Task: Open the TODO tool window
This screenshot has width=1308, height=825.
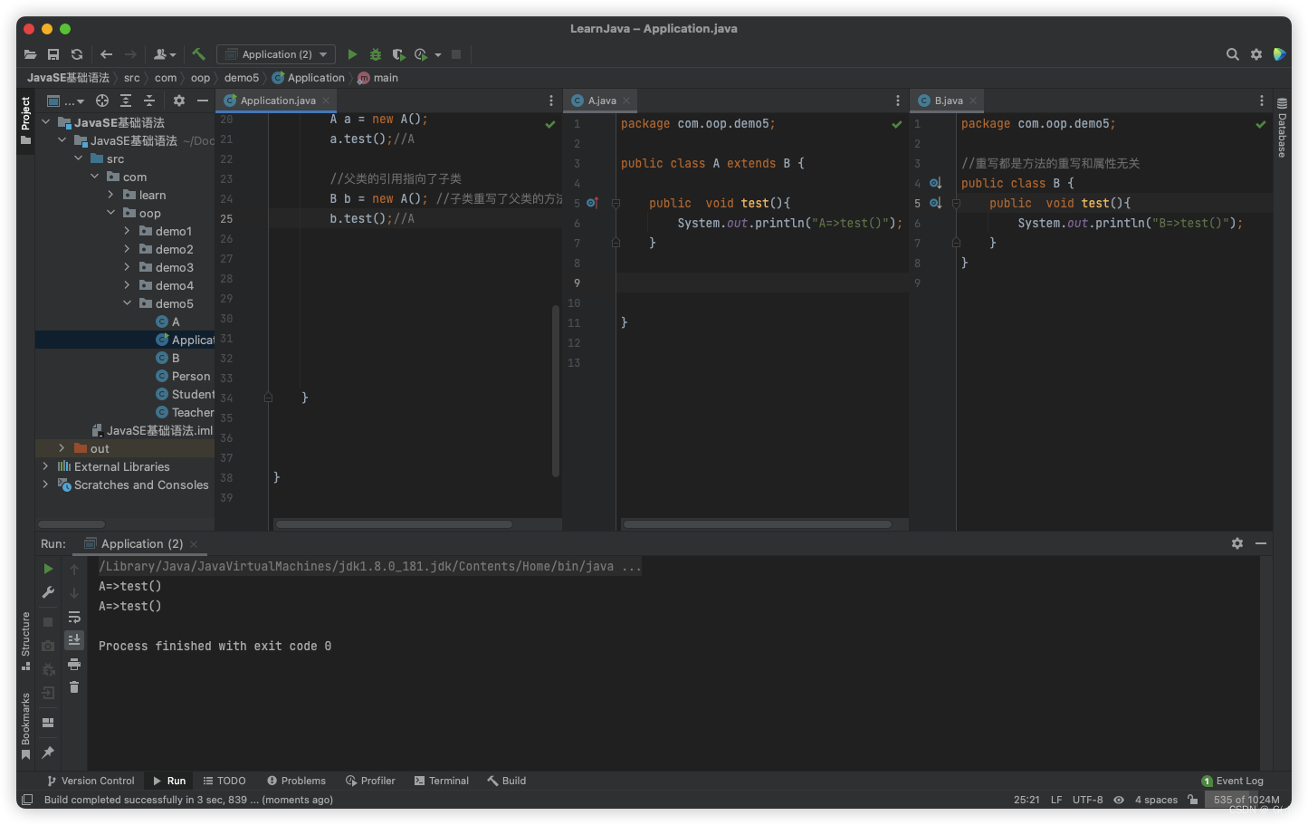Action: 224,781
